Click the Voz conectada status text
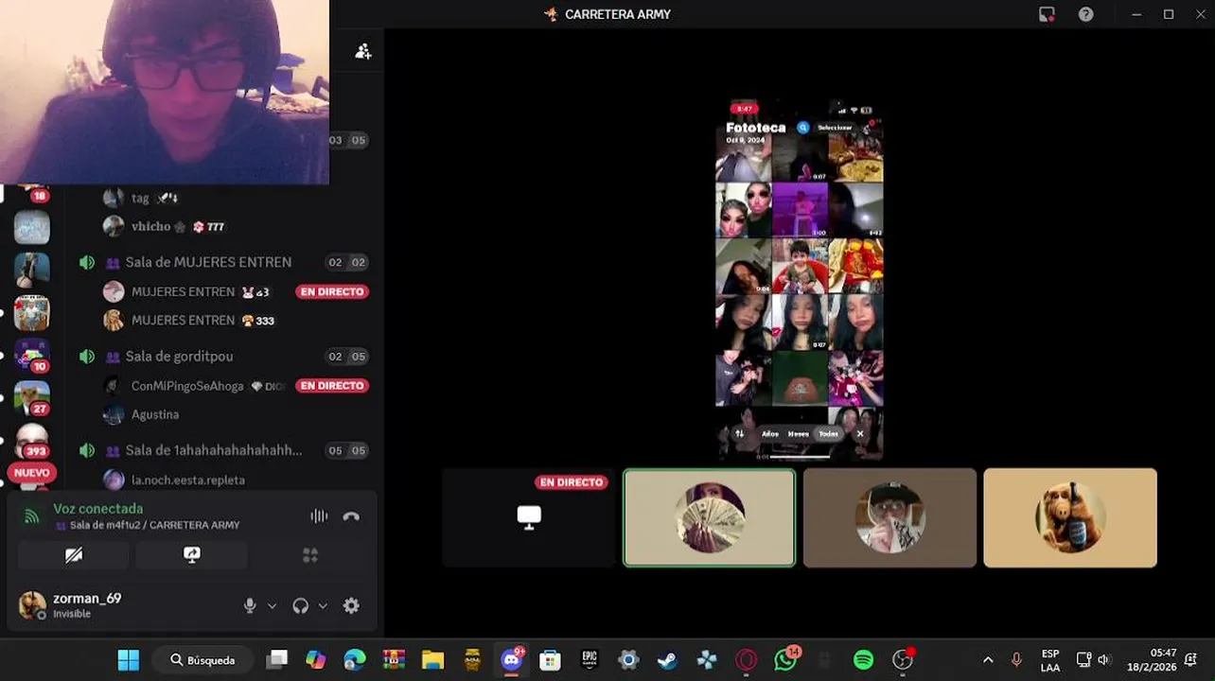 click(x=98, y=509)
